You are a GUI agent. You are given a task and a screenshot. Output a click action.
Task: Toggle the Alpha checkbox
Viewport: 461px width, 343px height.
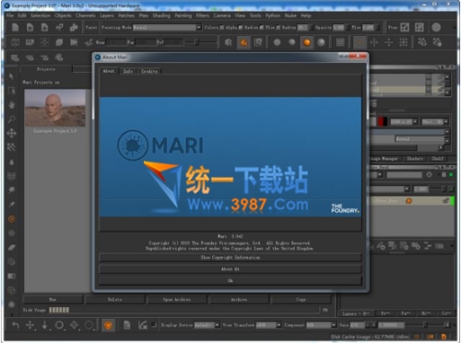(241, 28)
